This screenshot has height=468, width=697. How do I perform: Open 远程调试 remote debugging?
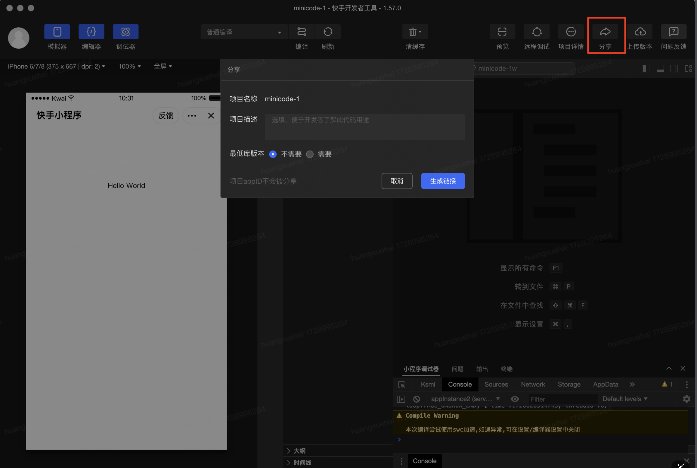click(537, 32)
